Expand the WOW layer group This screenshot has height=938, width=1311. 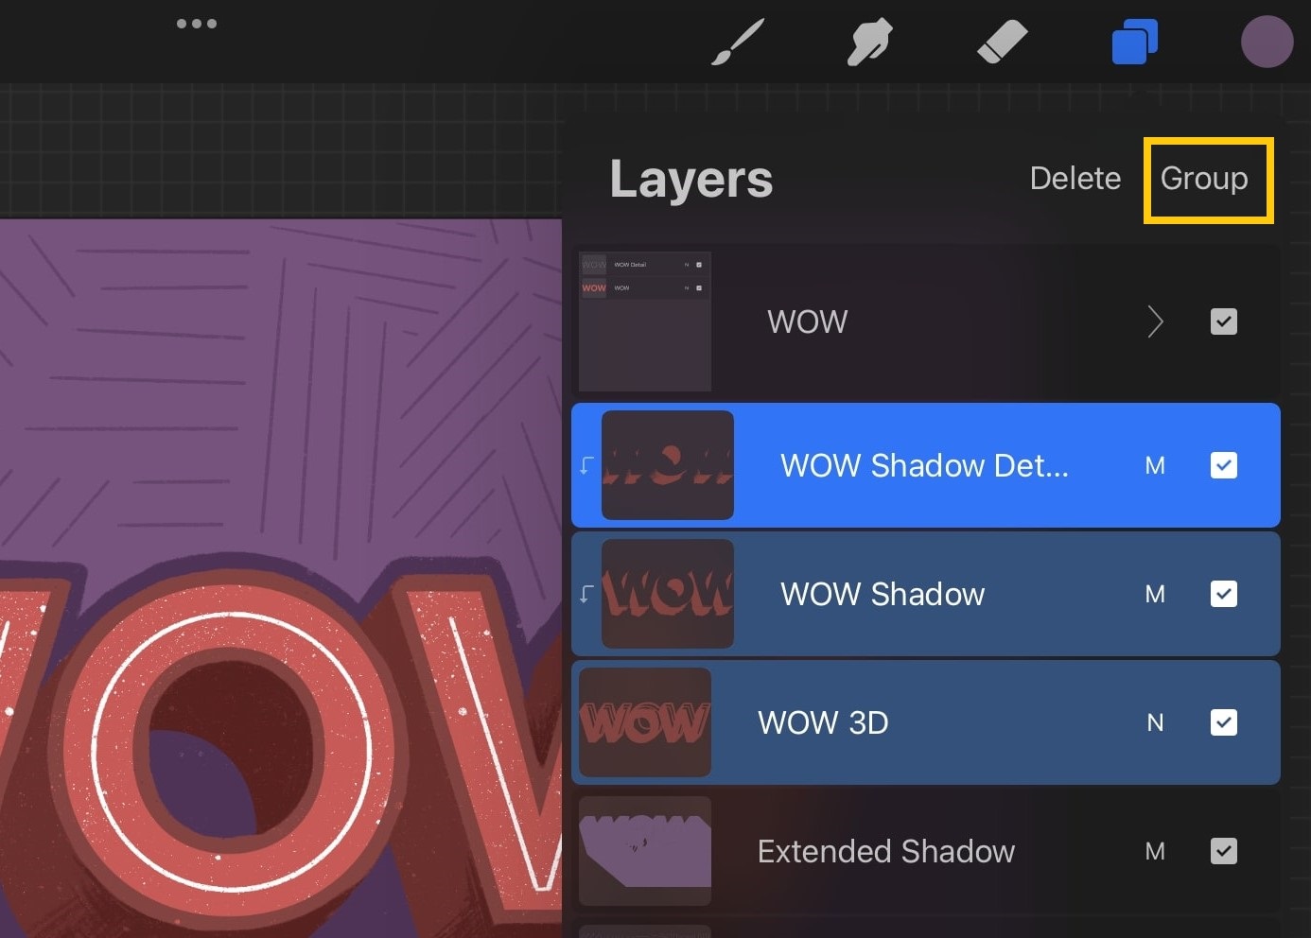click(x=1156, y=321)
